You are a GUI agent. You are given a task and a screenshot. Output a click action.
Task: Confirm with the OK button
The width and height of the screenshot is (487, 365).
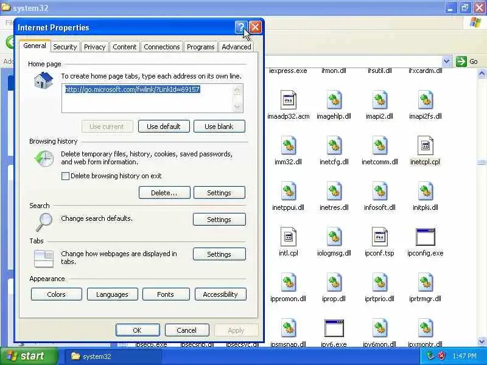tap(138, 330)
